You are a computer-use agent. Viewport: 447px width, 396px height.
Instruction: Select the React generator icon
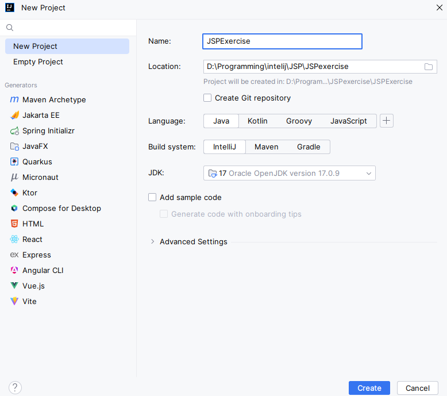tap(14, 239)
